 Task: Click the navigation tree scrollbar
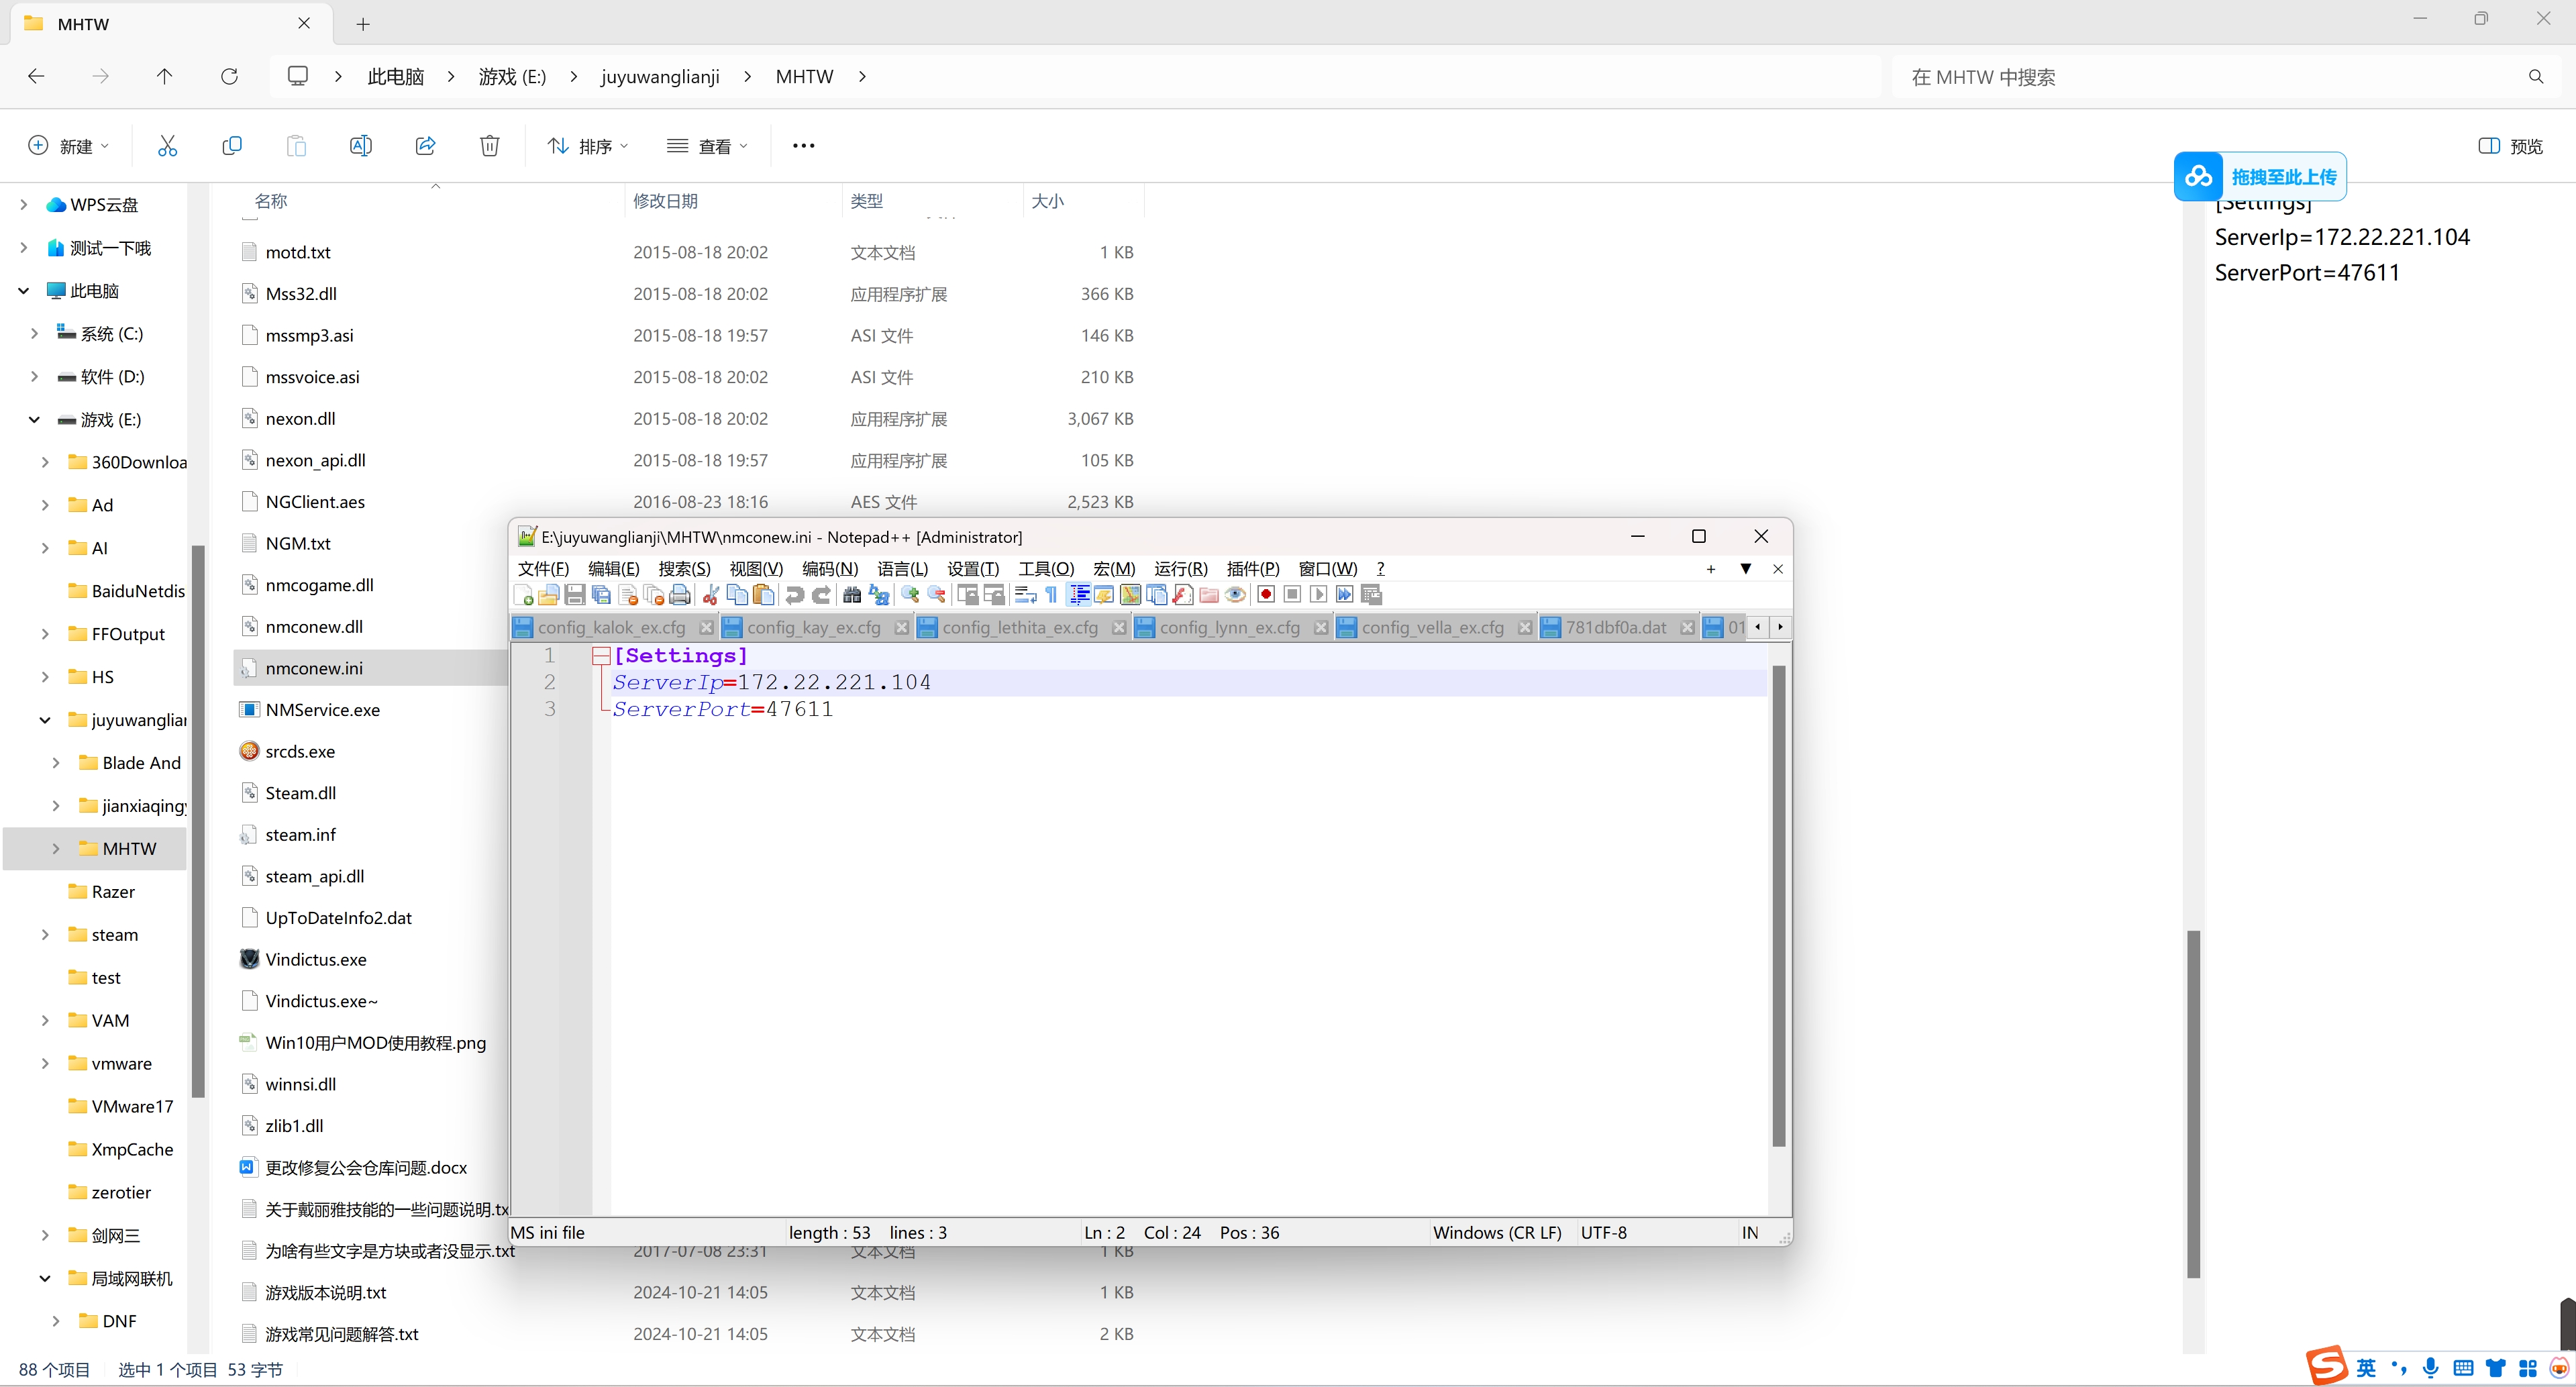[198, 820]
